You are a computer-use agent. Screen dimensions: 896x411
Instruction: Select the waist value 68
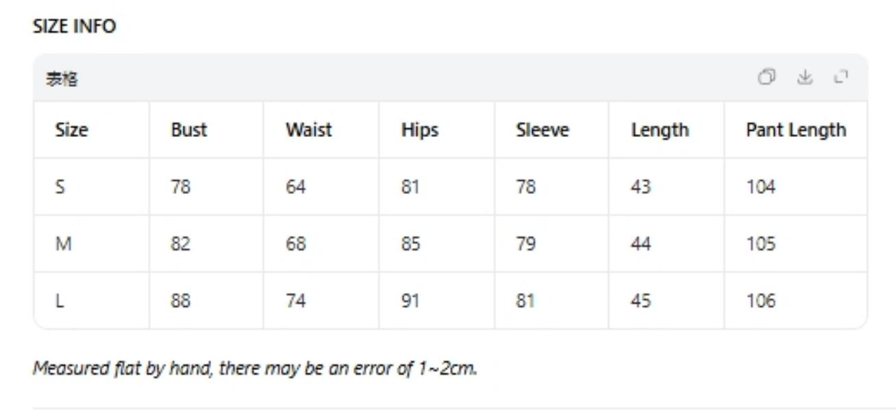coord(296,244)
